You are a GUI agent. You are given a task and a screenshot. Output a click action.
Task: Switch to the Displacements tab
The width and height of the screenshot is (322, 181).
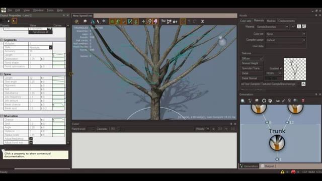point(286,21)
